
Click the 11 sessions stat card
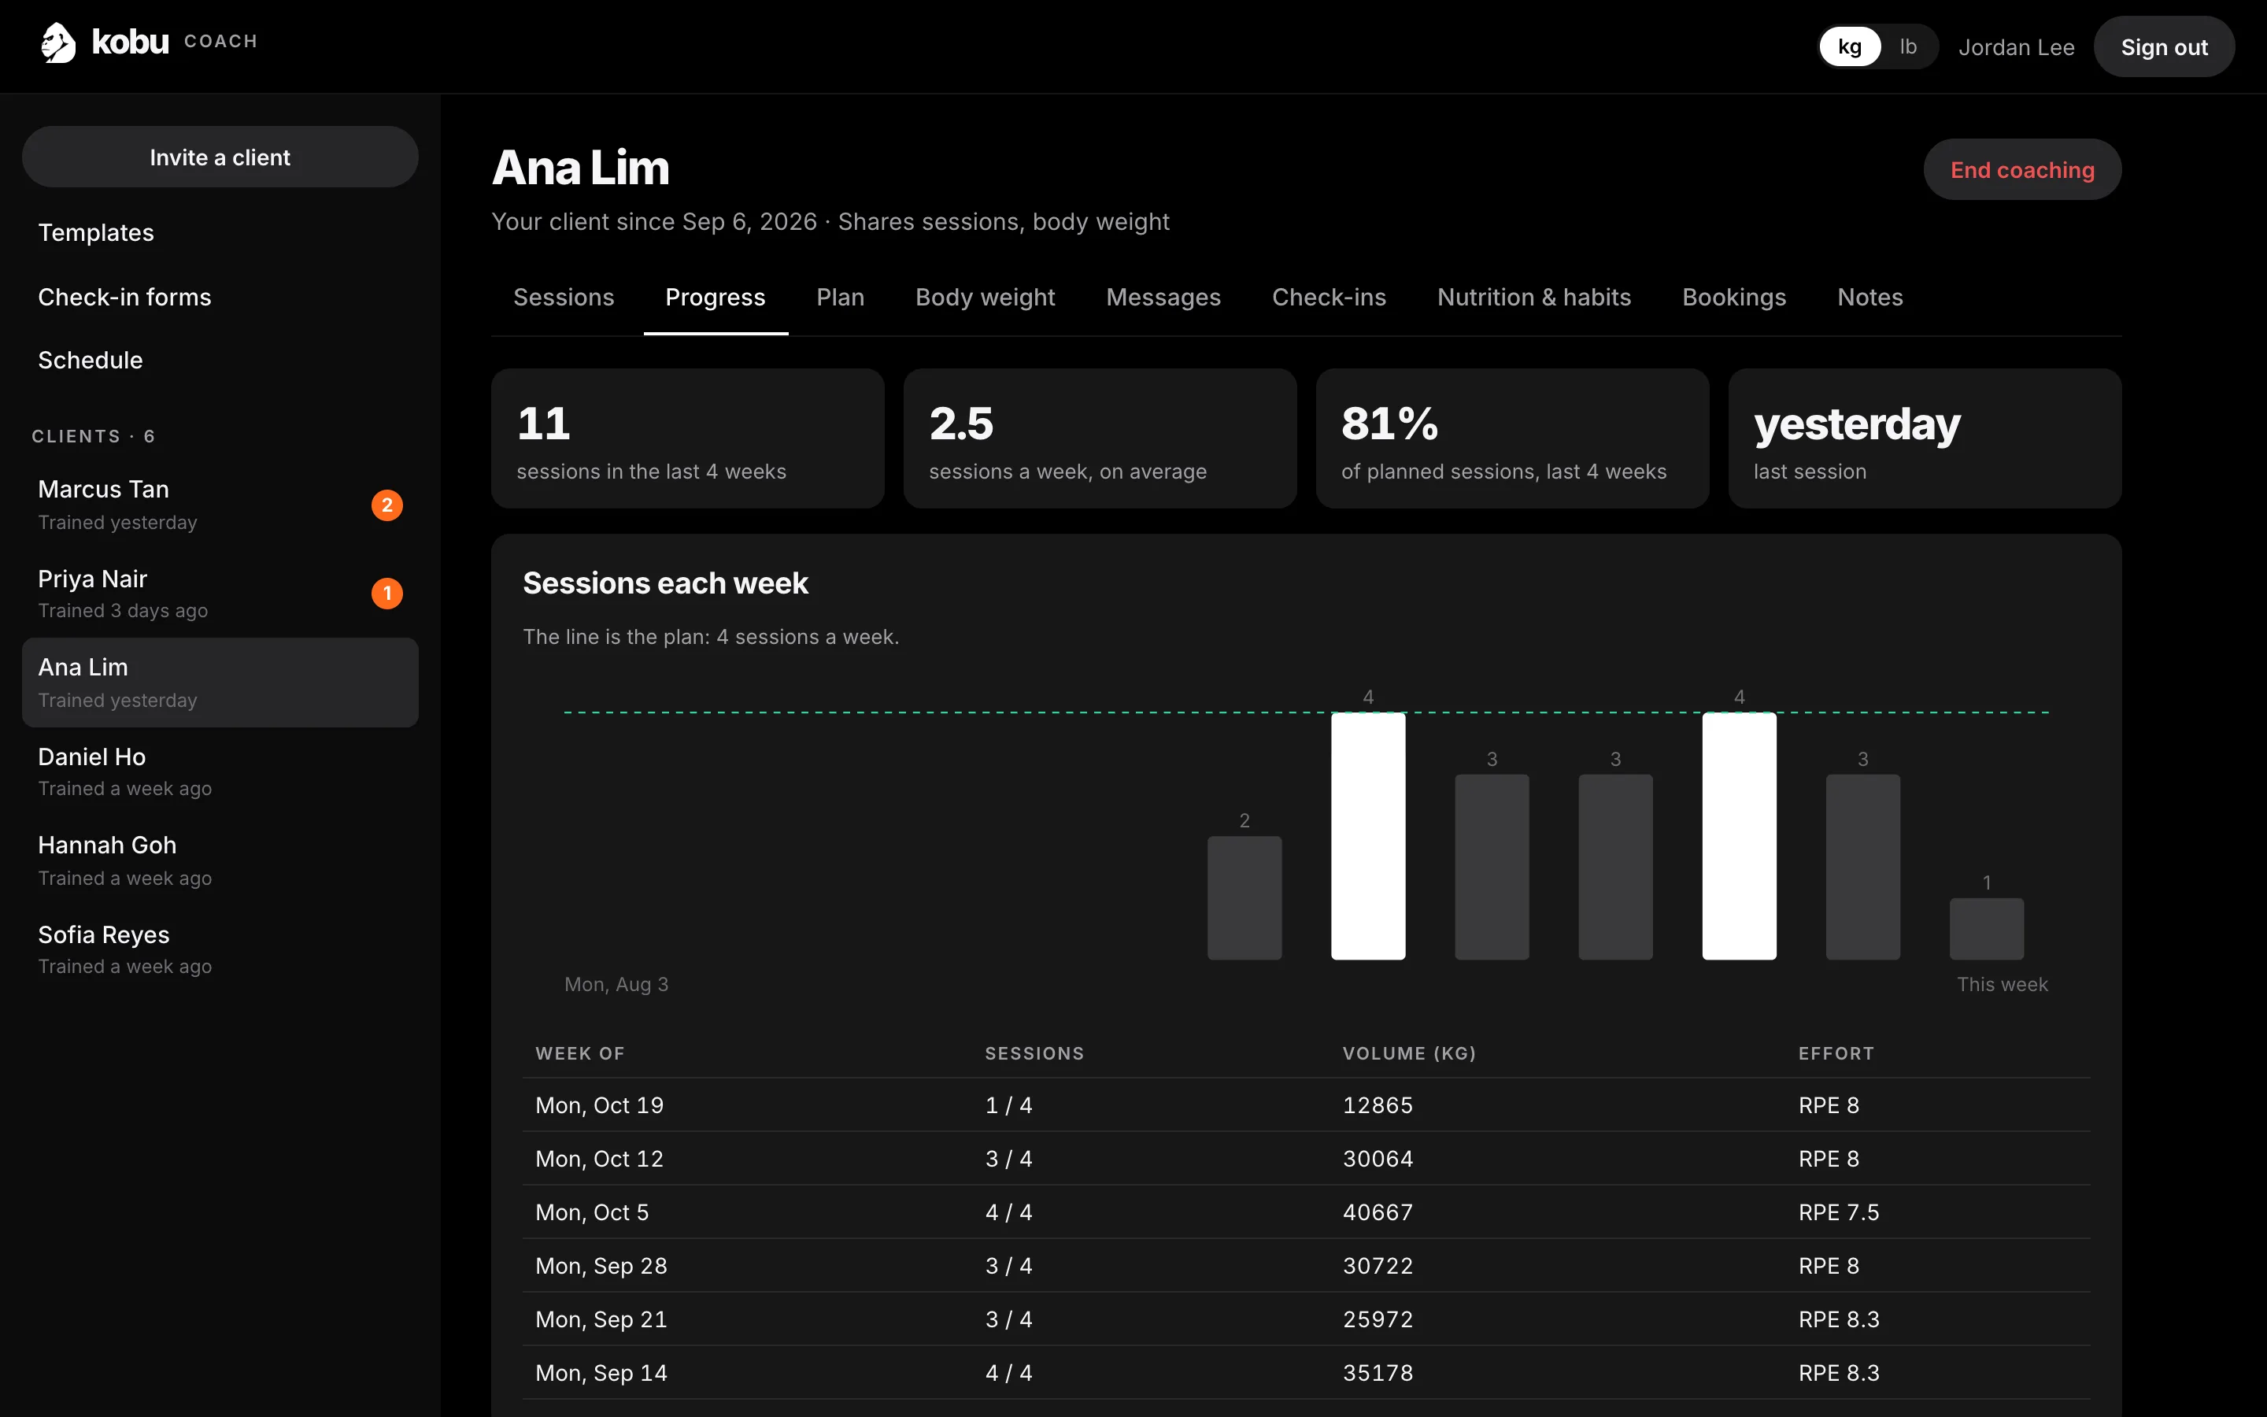[688, 438]
